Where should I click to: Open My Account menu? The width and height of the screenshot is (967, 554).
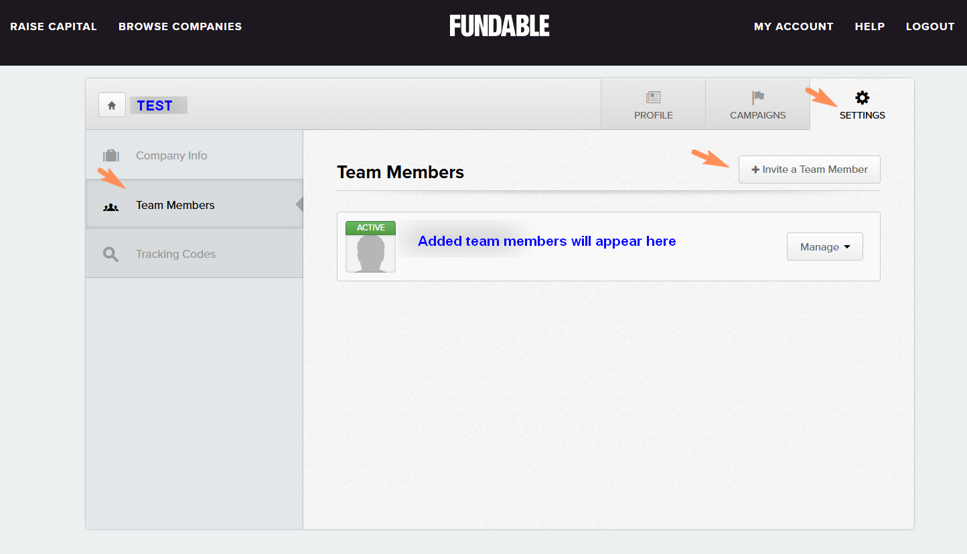pos(794,27)
